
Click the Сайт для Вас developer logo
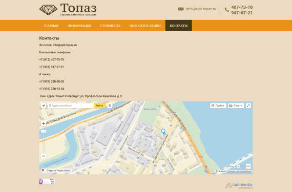[239, 185]
